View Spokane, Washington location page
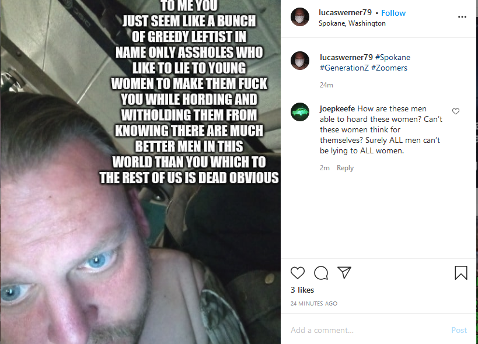This screenshot has height=344, width=478. click(x=352, y=23)
